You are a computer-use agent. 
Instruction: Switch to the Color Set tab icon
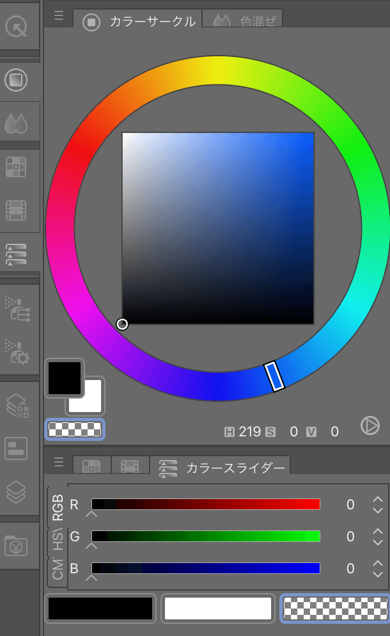coord(91,466)
